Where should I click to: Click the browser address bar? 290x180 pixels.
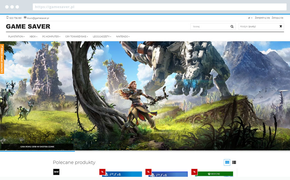point(159,7)
